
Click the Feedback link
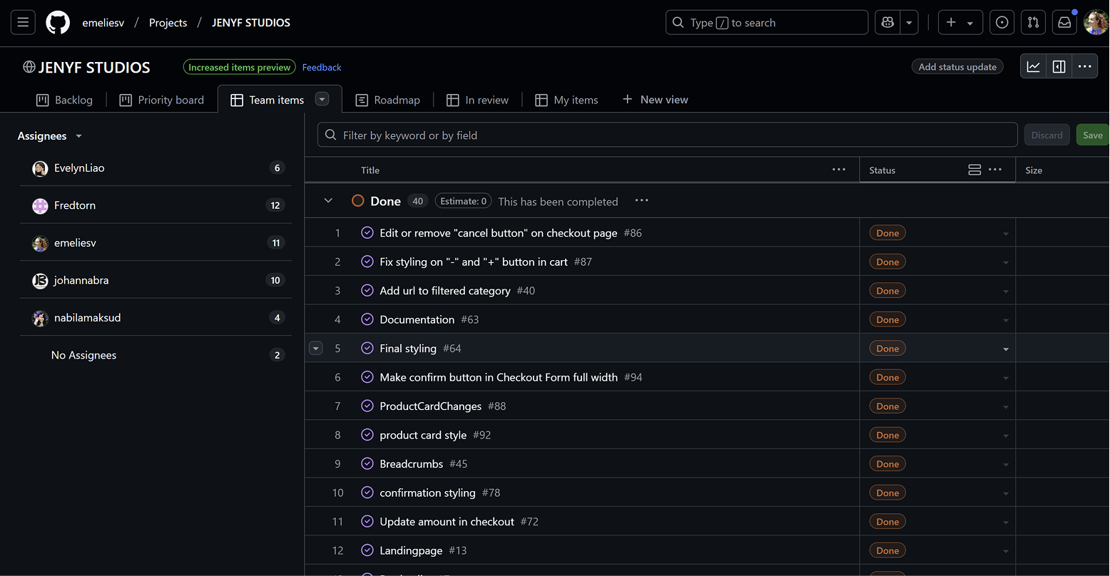pyautogui.click(x=322, y=67)
